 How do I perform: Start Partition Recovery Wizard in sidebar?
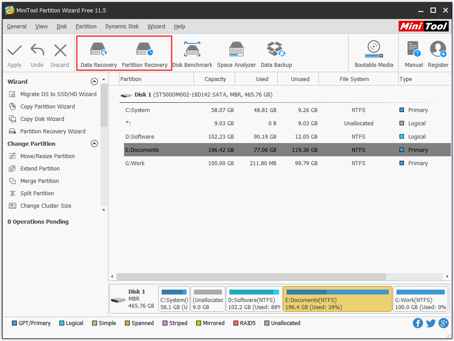pos(47,132)
